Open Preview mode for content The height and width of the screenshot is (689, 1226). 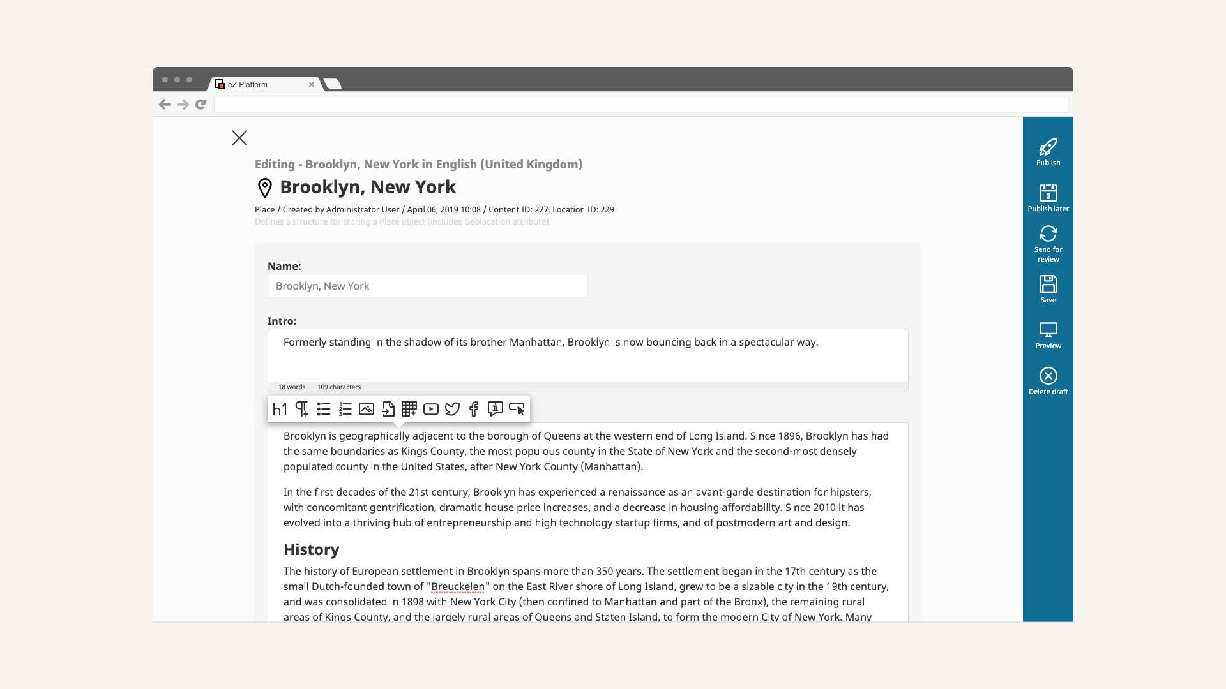(x=1048, y=335)
